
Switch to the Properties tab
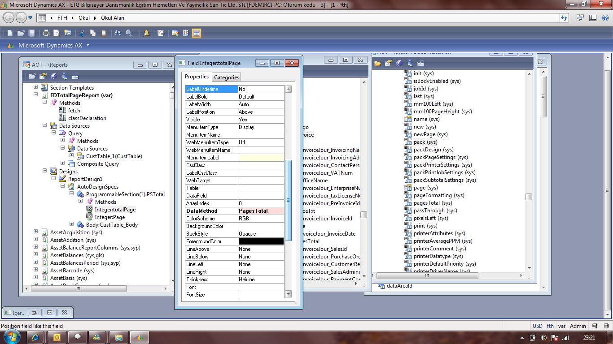(x=197, y=77)
